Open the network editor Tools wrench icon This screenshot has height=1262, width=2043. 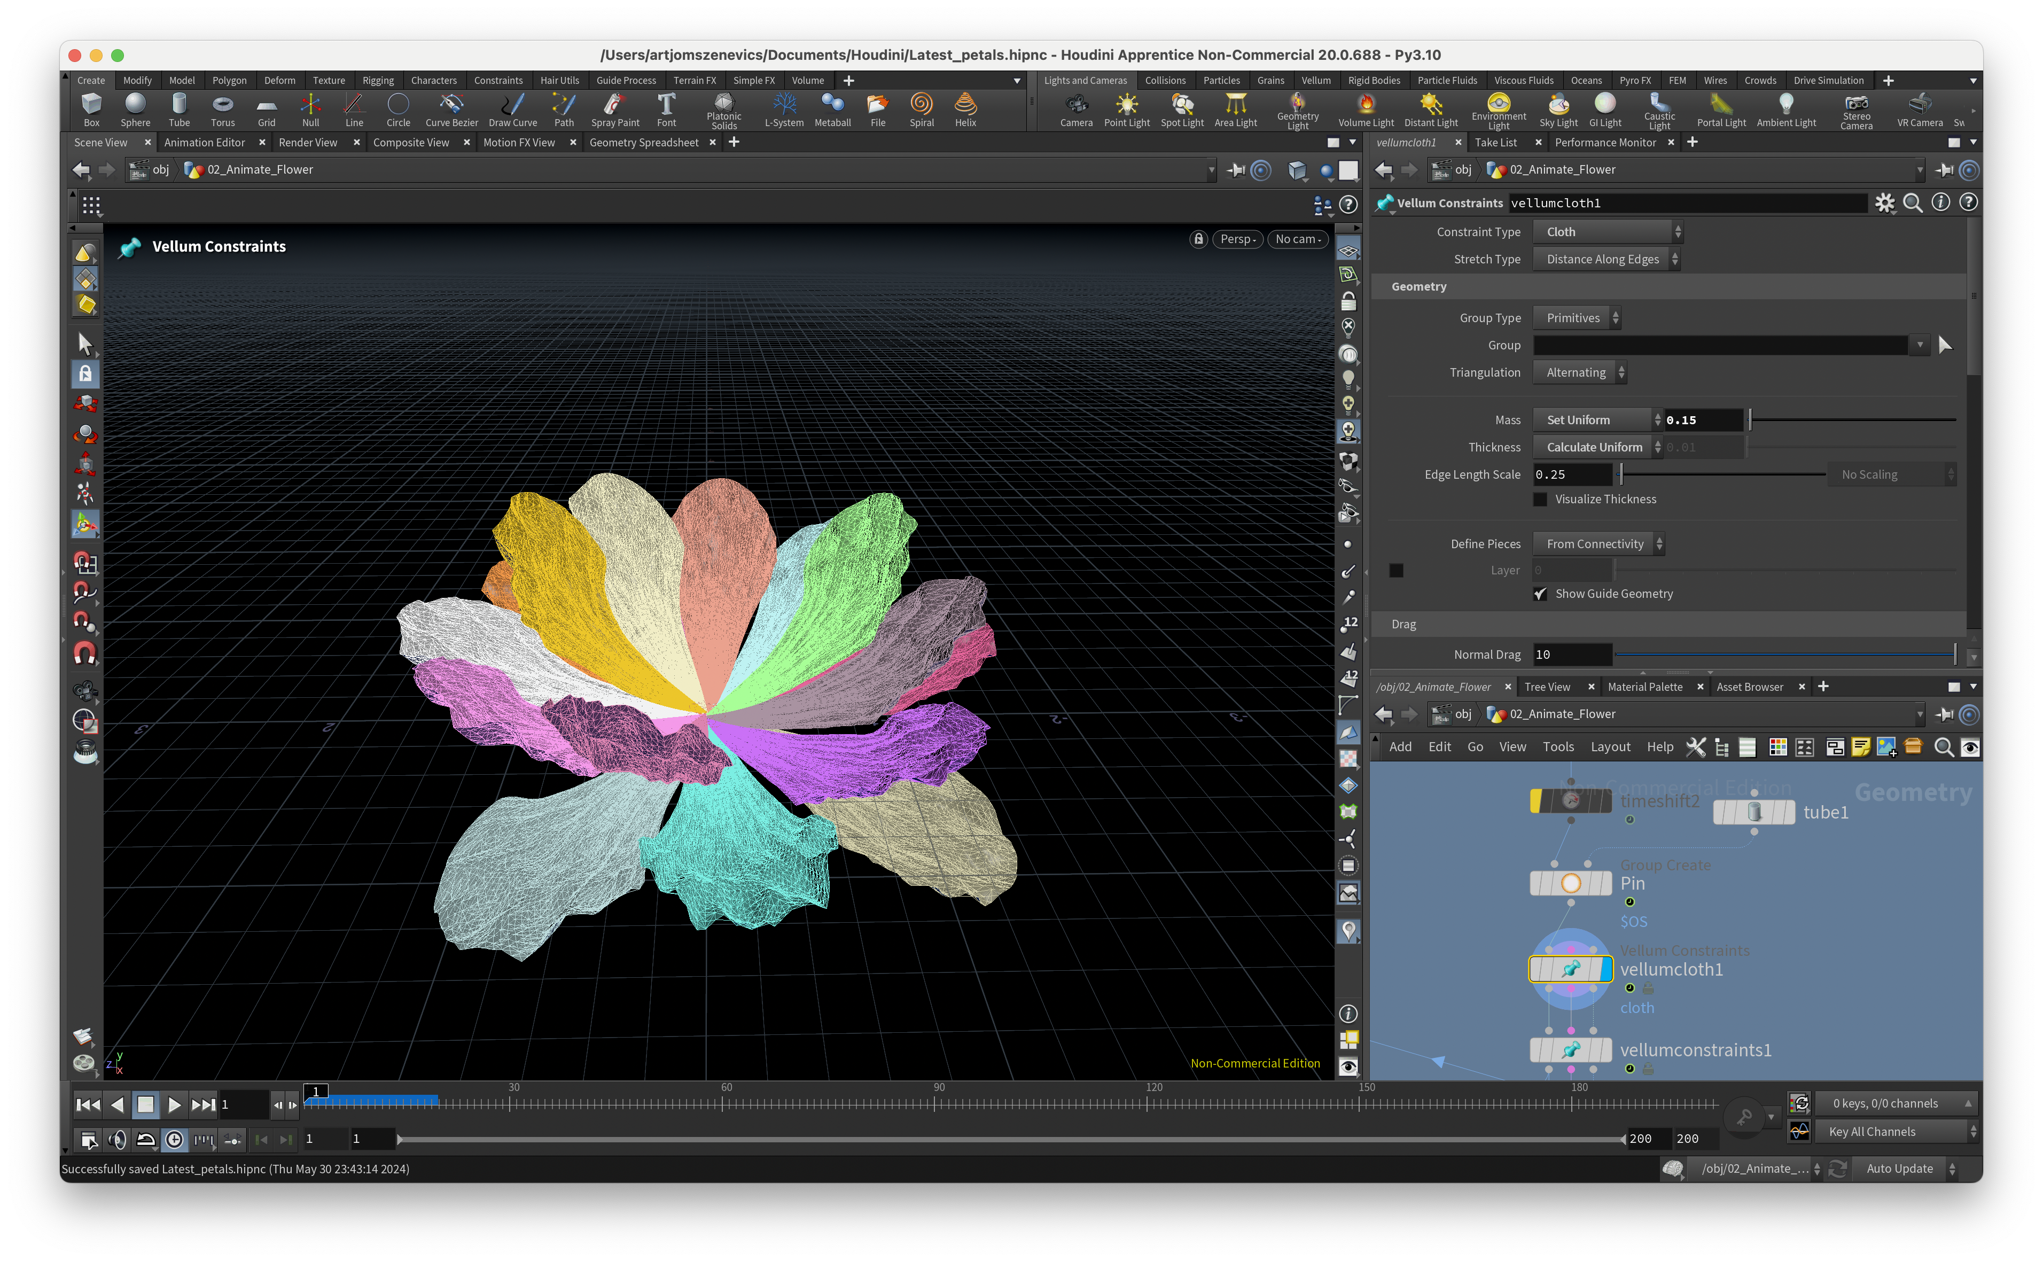coord(1695,747)
